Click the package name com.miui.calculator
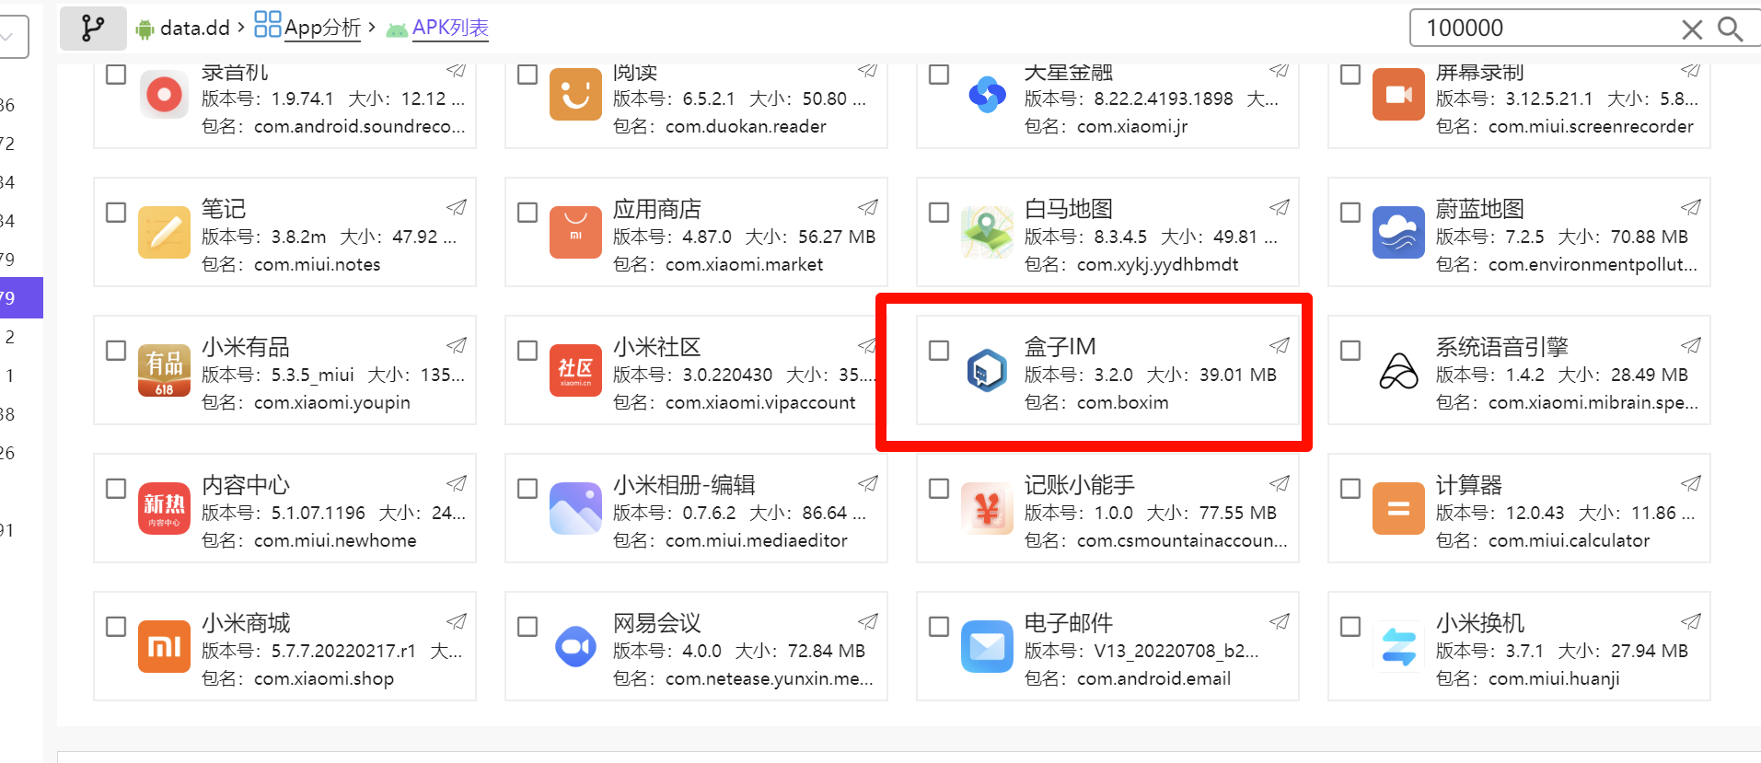The image size is (1761, 763). [x=1569, y=540]
